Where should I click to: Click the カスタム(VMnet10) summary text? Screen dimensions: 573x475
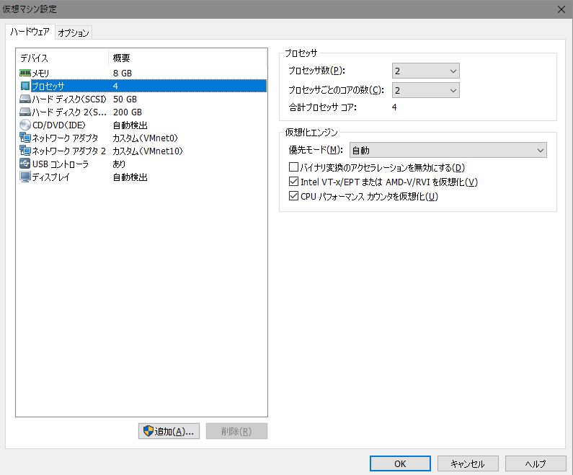[x=148, y=151]
